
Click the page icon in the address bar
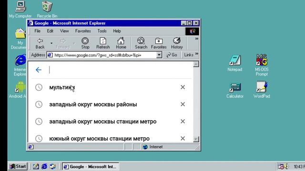[x=50, y=55]
